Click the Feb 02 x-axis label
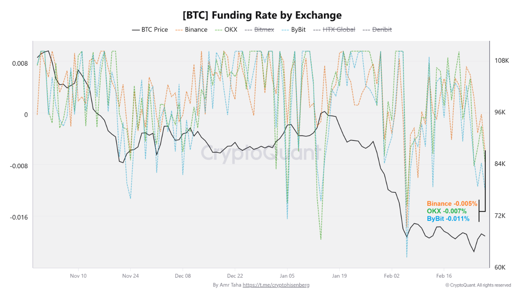524x294 pixels. click(391, 276)
